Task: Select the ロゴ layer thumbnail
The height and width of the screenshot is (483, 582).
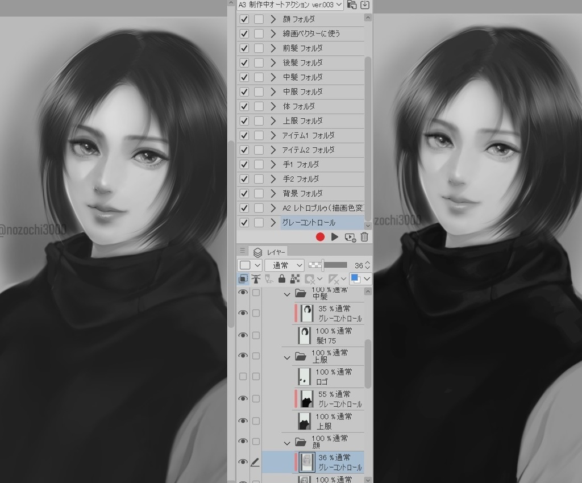Action: pos(305,376)
